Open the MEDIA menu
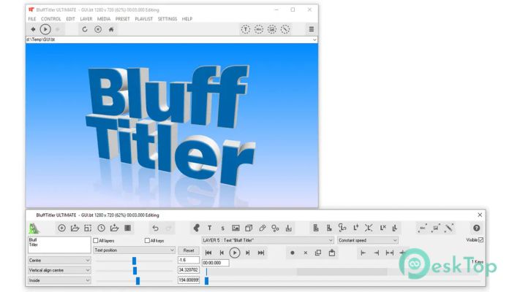 [104, 19]
